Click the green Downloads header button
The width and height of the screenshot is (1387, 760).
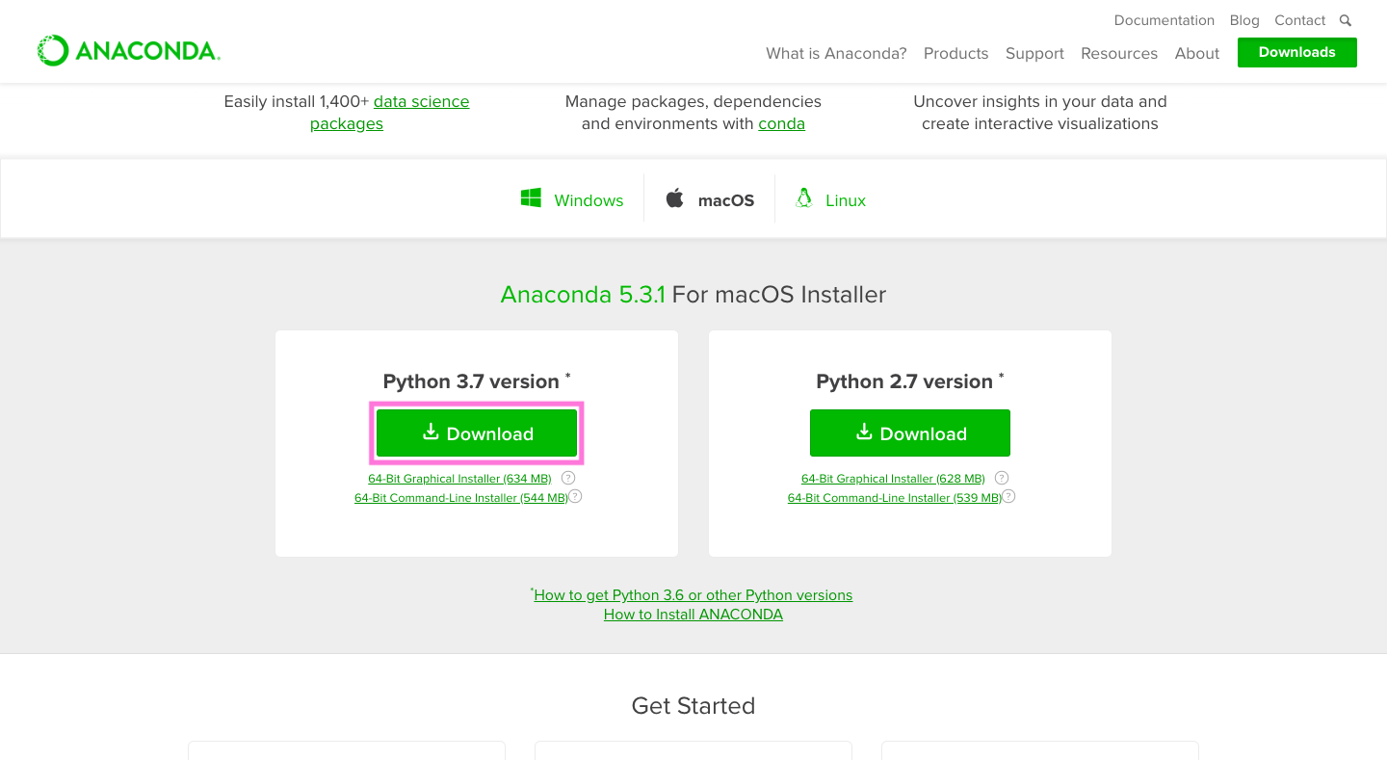click(1296, 52)
